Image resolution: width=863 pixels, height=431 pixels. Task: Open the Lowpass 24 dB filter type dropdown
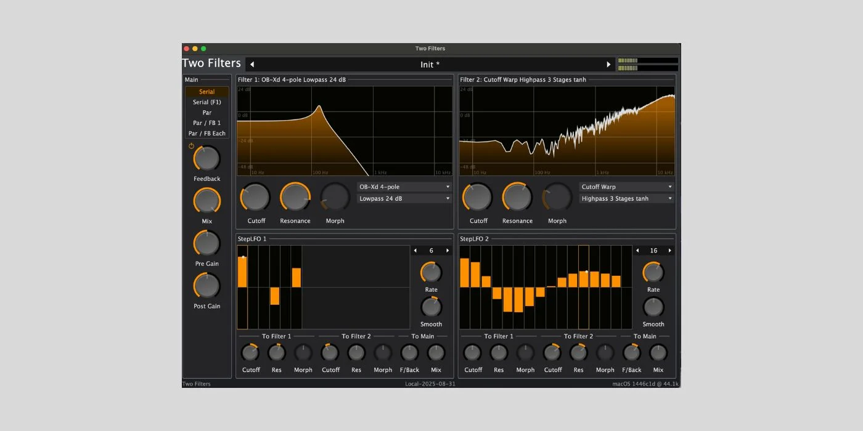click(404, 199)
